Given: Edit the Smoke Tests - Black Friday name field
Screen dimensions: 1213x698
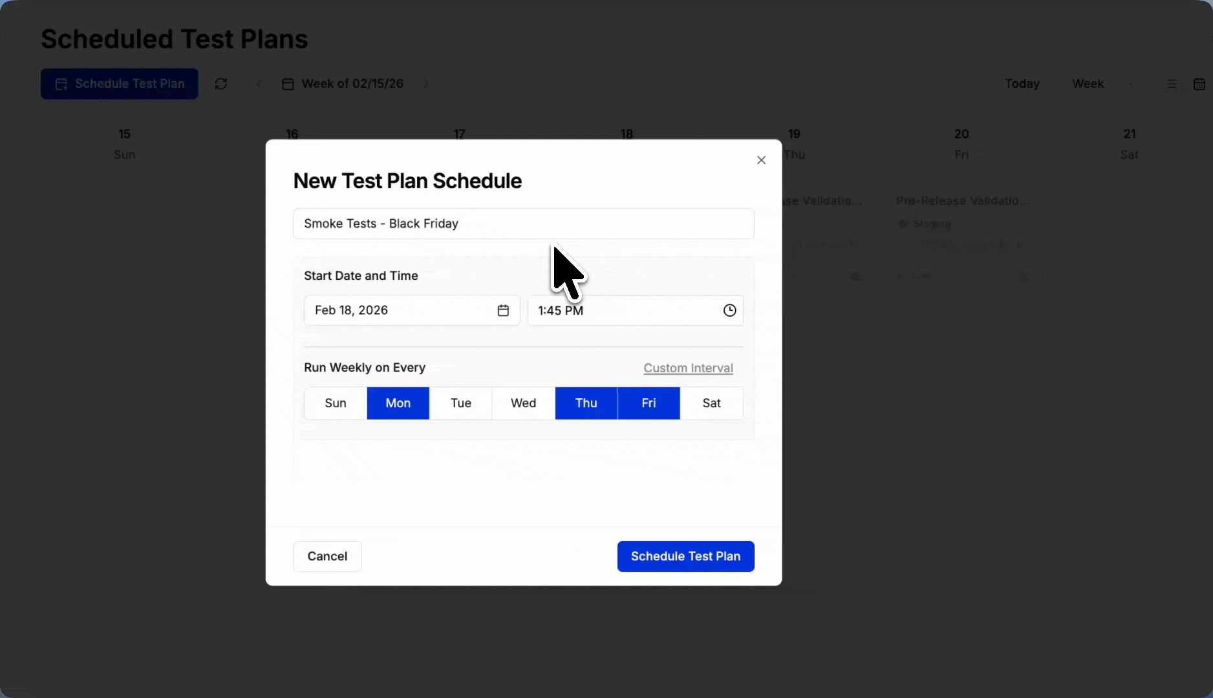Looking at the screenshot, I should (523, 224).
